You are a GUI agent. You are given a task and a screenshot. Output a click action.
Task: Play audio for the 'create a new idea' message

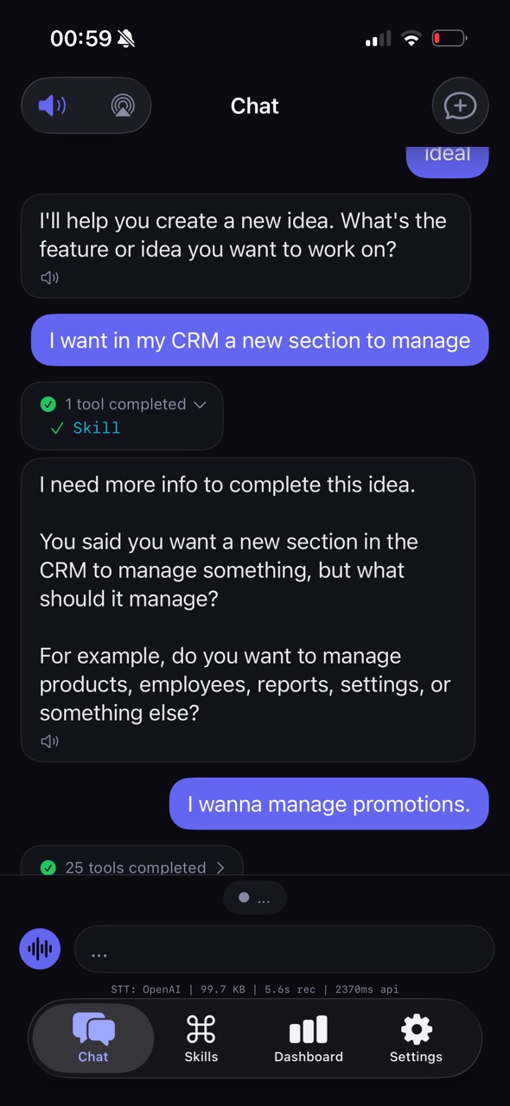pyautogui.click(x=49, y=277)
